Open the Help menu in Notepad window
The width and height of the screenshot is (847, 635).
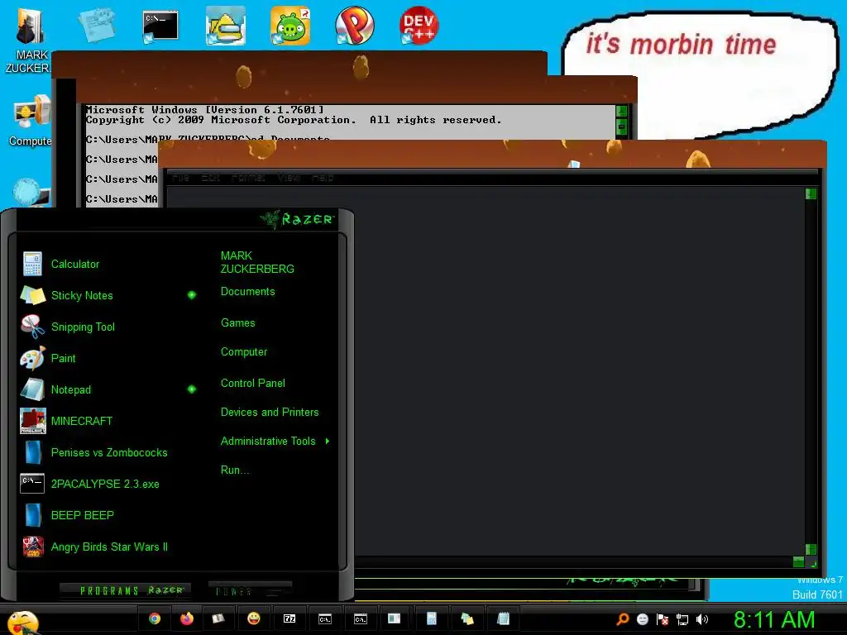click(323, 177)
